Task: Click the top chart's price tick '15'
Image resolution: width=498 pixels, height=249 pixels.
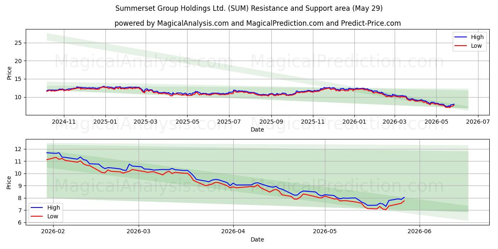Action: 19,79
